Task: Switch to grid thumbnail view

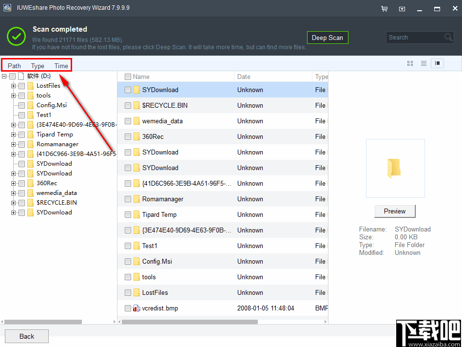Action: (410, 63)
